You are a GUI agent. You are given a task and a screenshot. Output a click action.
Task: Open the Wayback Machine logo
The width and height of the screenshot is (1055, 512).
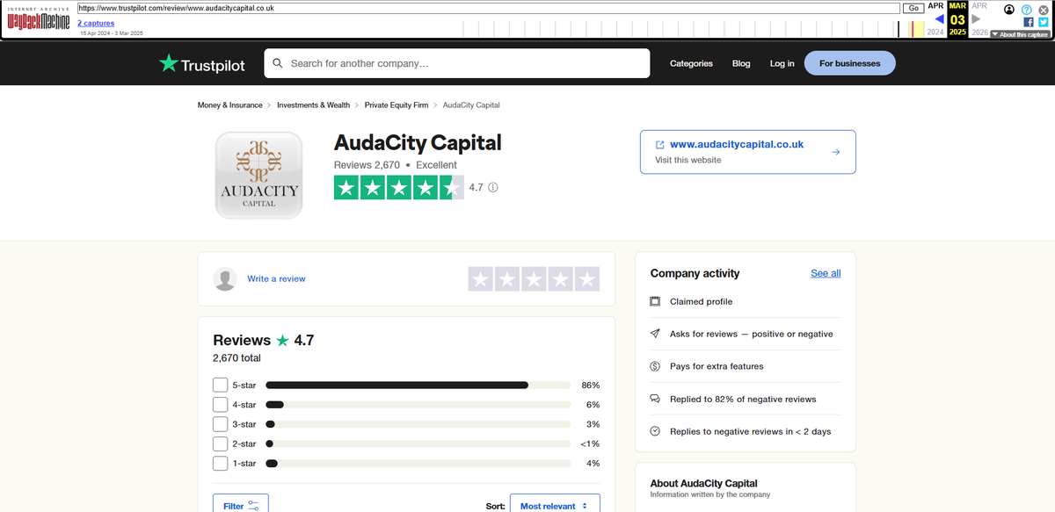pos(38,20)
